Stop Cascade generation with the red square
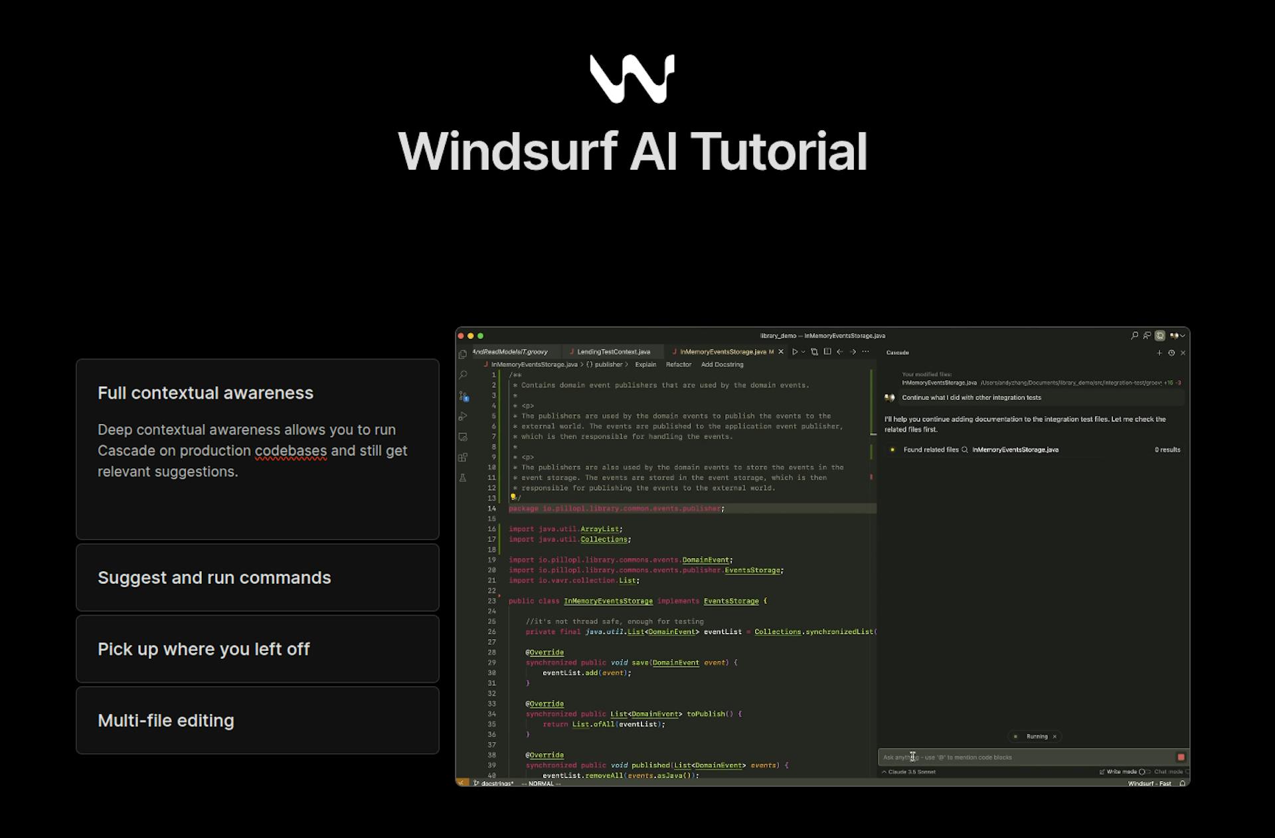This screenshot has height=838, width=1275. (1181, 758)
